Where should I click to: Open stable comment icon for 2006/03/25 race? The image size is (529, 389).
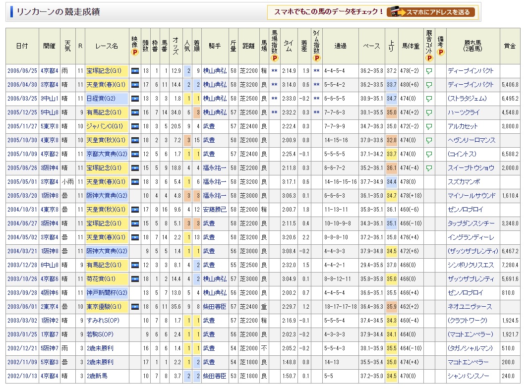coord(429,99)
